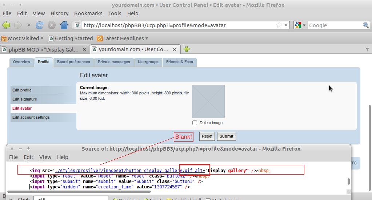The height and width of the screenshot is (200, 372).
Task: Open the Bookmarks menu
Action: click(88, 13)
